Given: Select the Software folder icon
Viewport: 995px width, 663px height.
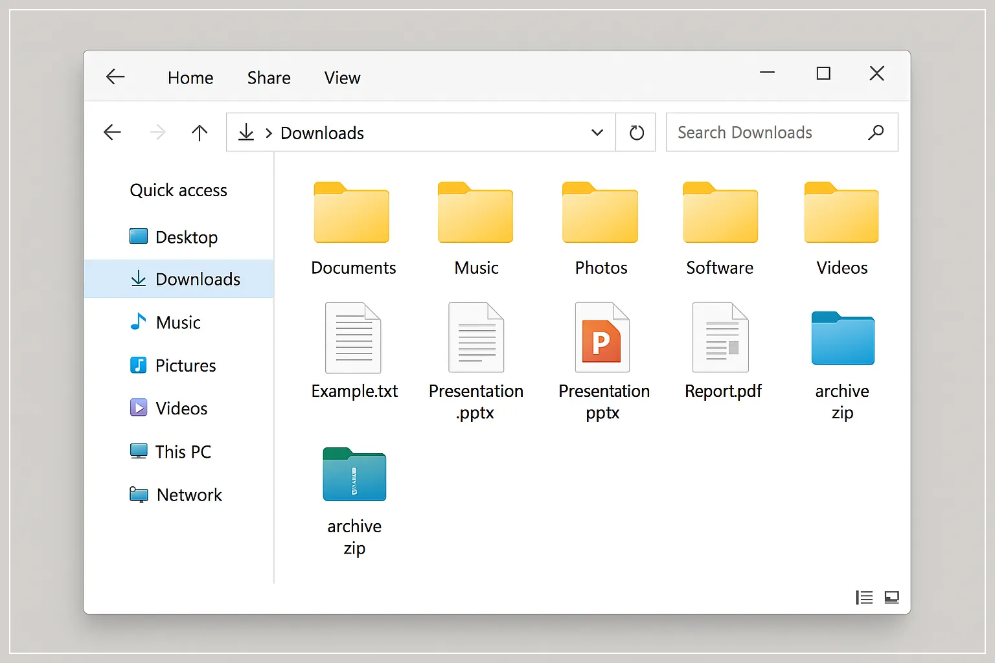Looking at the screenshot, I should pos(720,212).
